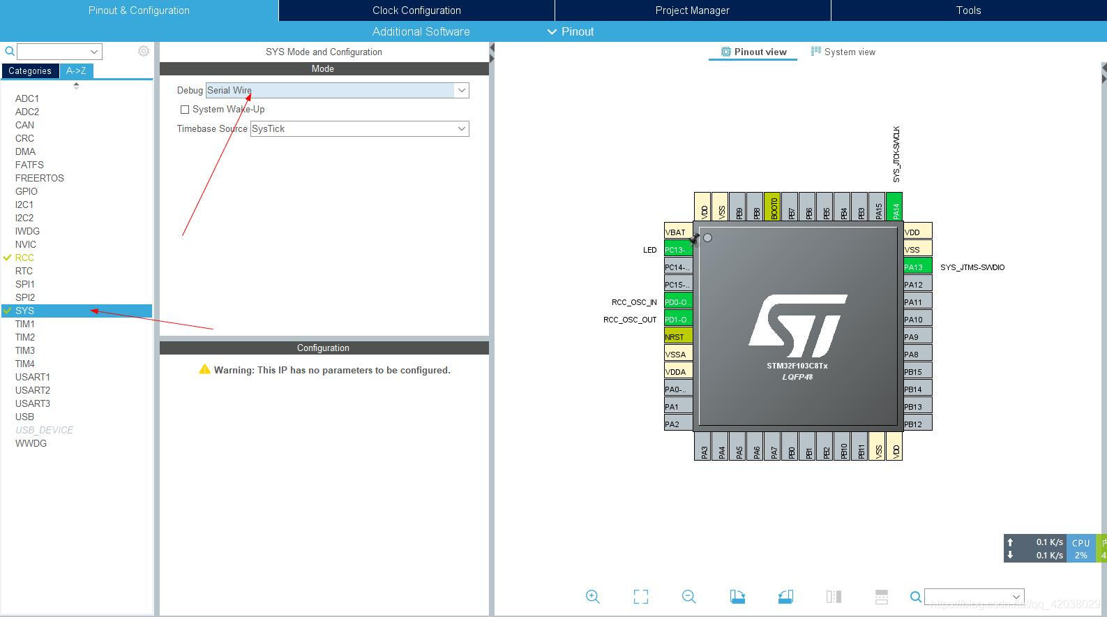Go to the Tools tab
Screen dimensions: 1107x617
(968, 10)
